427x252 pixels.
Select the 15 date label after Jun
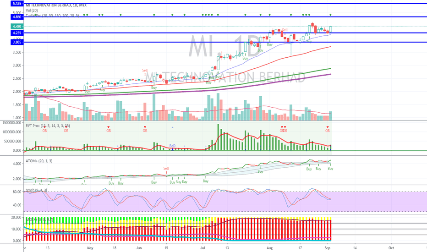click(166, 248)
